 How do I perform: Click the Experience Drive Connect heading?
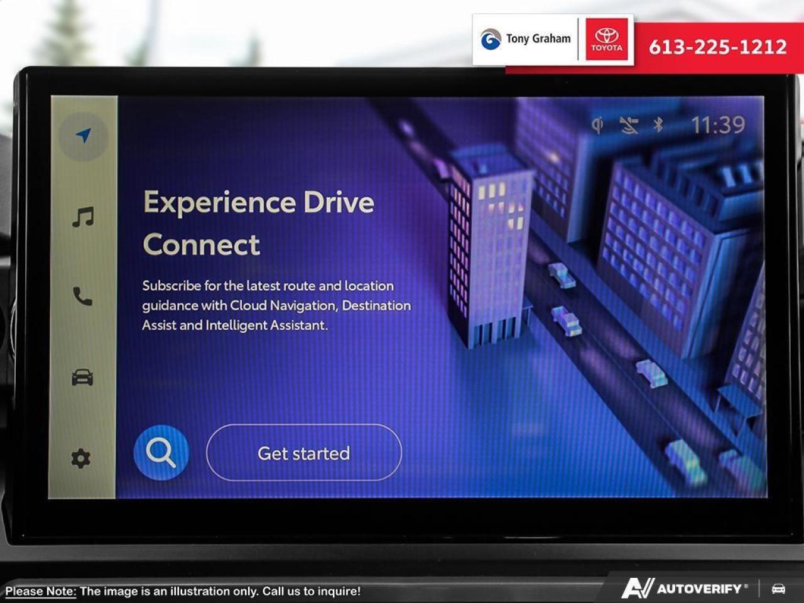(258, 223)
